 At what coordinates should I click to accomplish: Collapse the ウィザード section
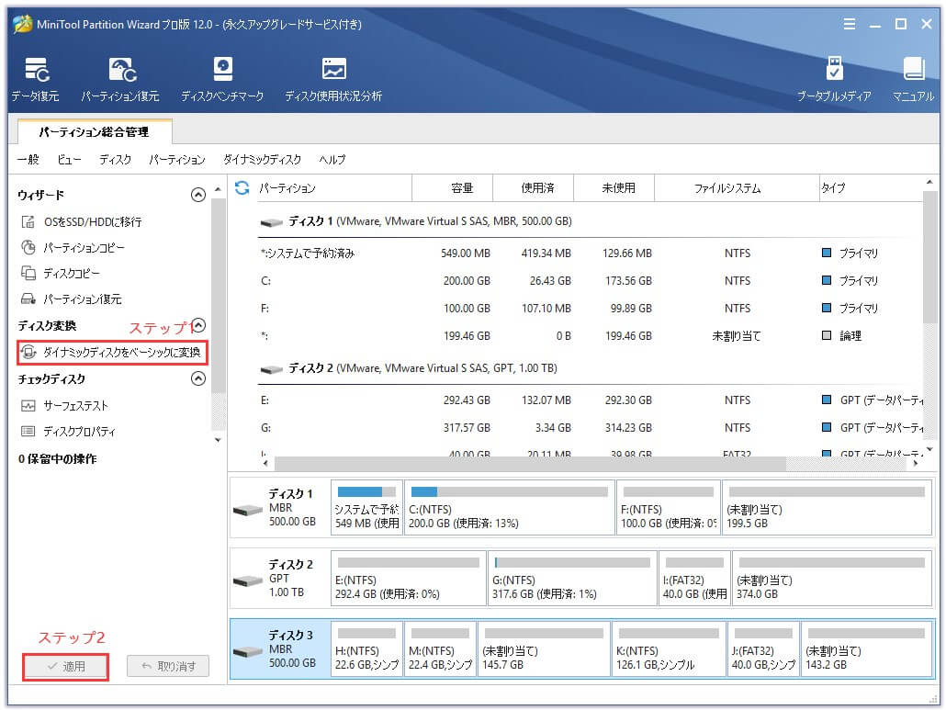point(197,195)
